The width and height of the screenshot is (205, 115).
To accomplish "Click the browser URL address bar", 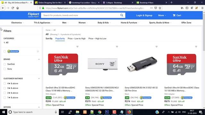I will tap(94, 8).
